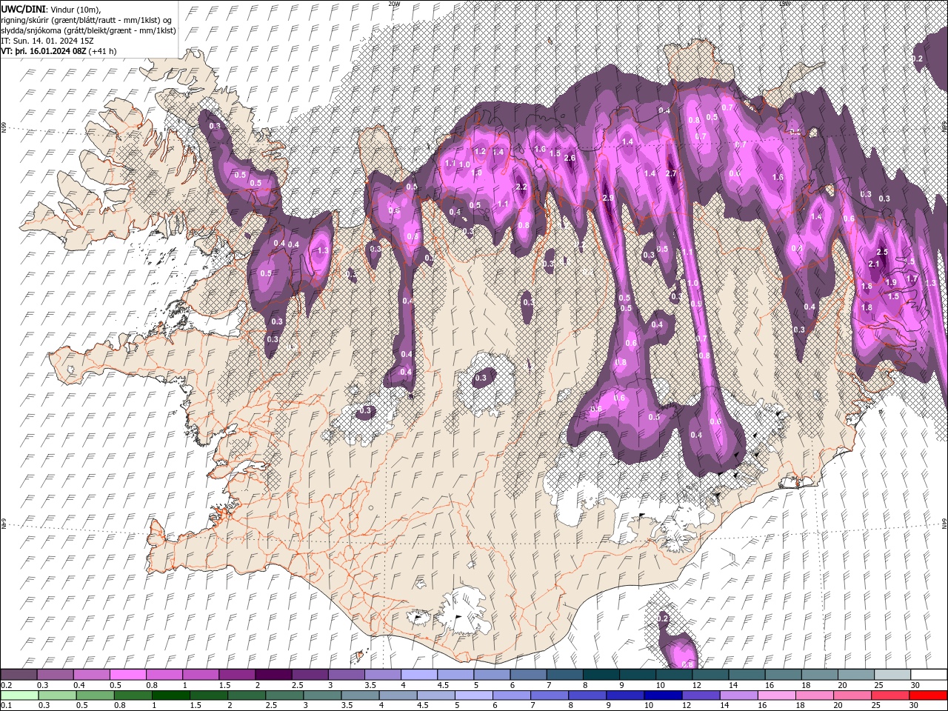The width and height of the screenshot is (948, 711).
Task: Click the dark purple snow legend swatch labeled 2
Action: pos(273,675)
